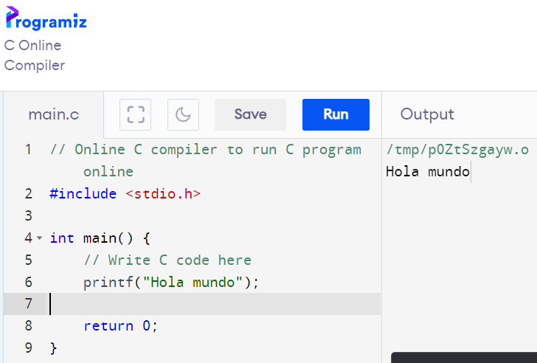Click the stdio.h header text
Image resolution: width=537 pixels, height=363 pixels.
163,194
